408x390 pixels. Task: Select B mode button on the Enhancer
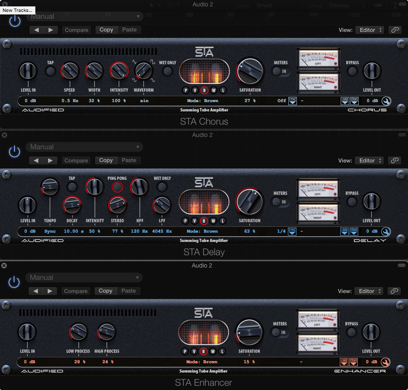(203, 352)
